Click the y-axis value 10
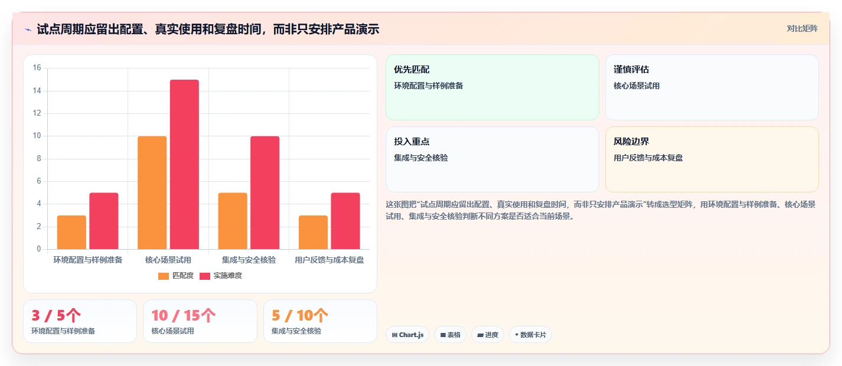The height and width of the screenshot is (366, 842). [37, 136]
